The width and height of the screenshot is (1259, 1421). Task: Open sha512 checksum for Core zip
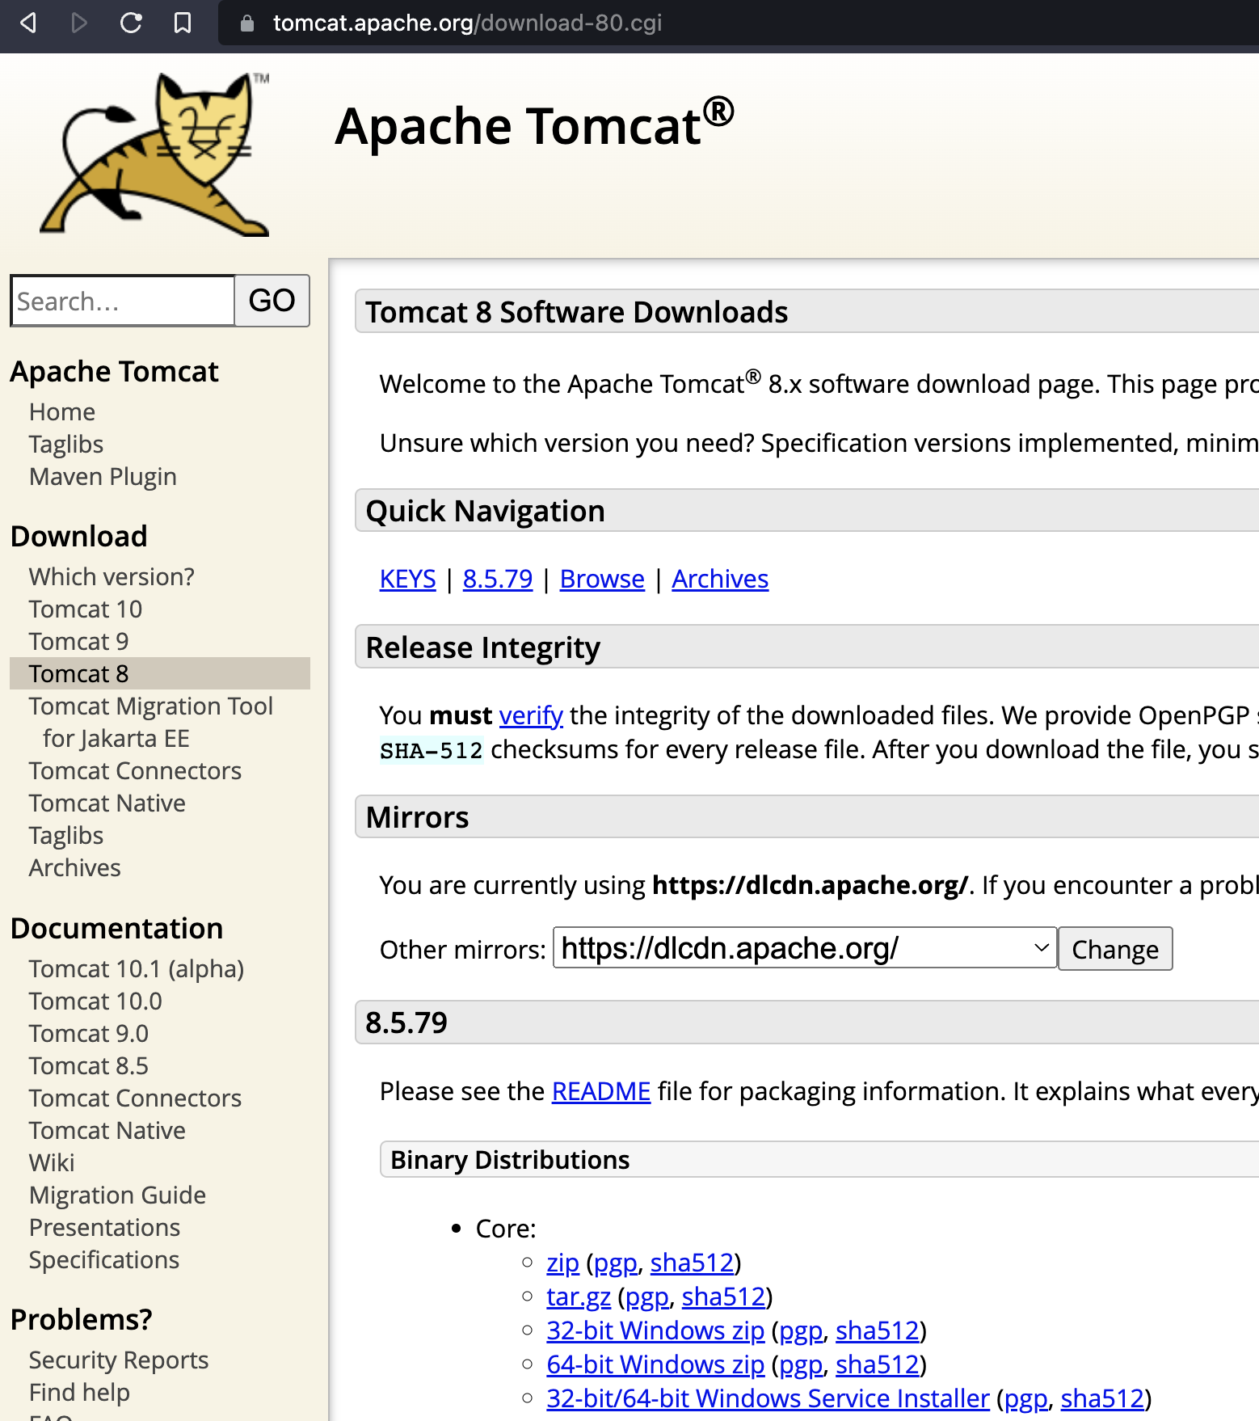click(x=692, y=1263)
